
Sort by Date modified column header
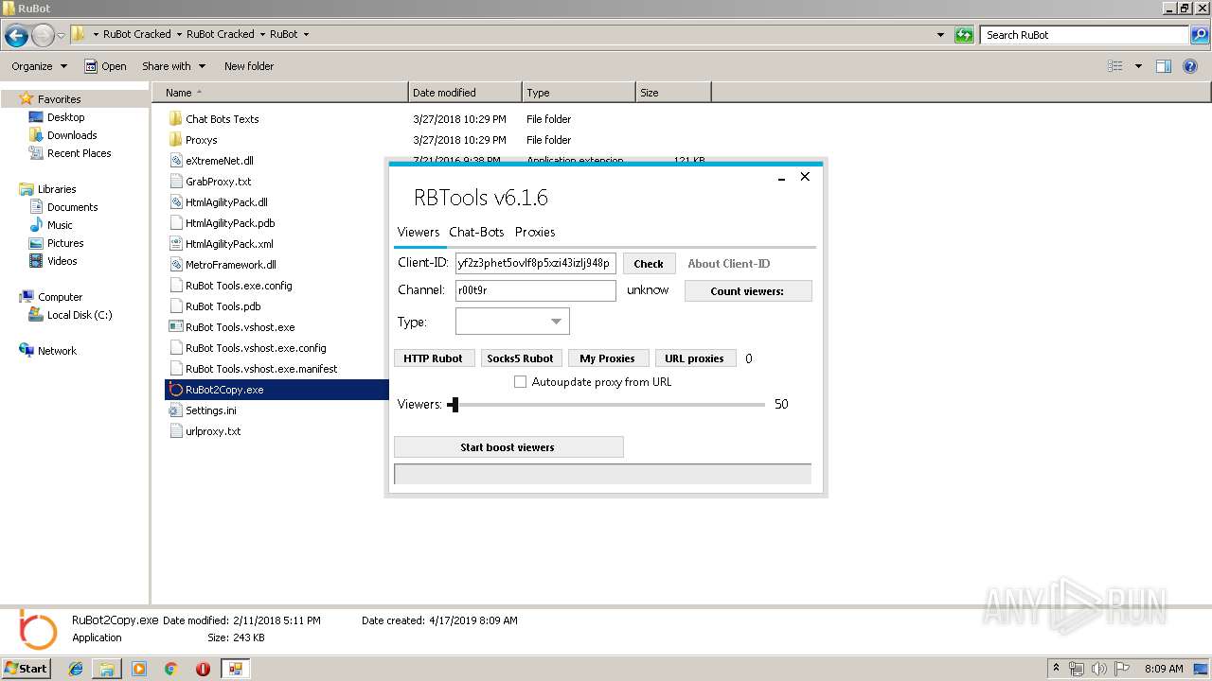coord(465,93)
